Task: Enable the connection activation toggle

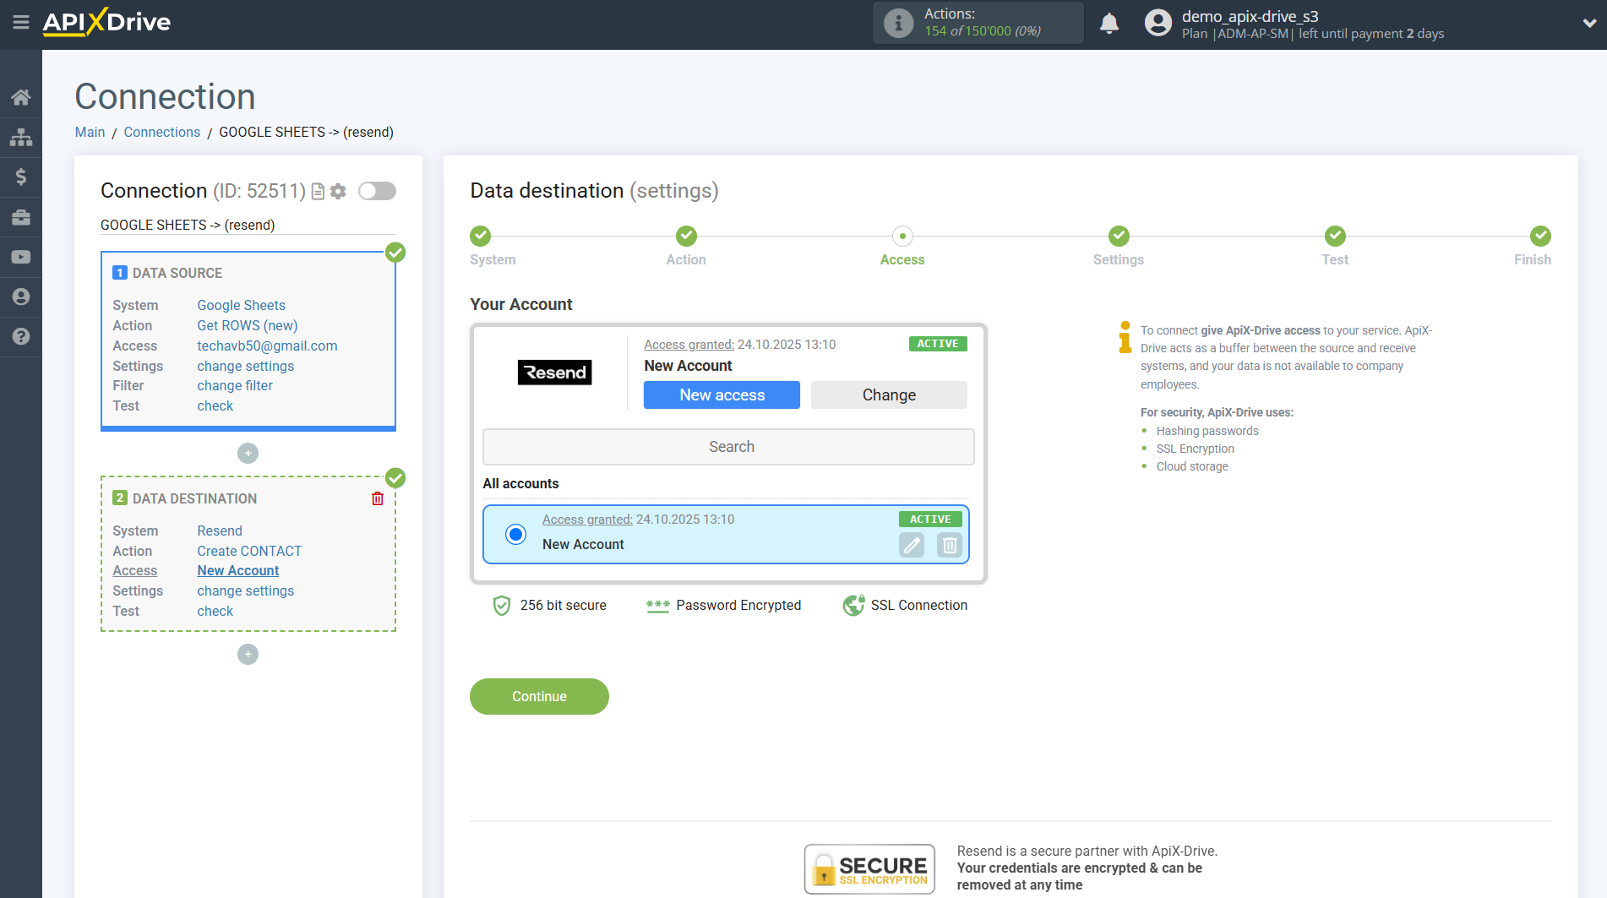Action: (x=377, y=191)
